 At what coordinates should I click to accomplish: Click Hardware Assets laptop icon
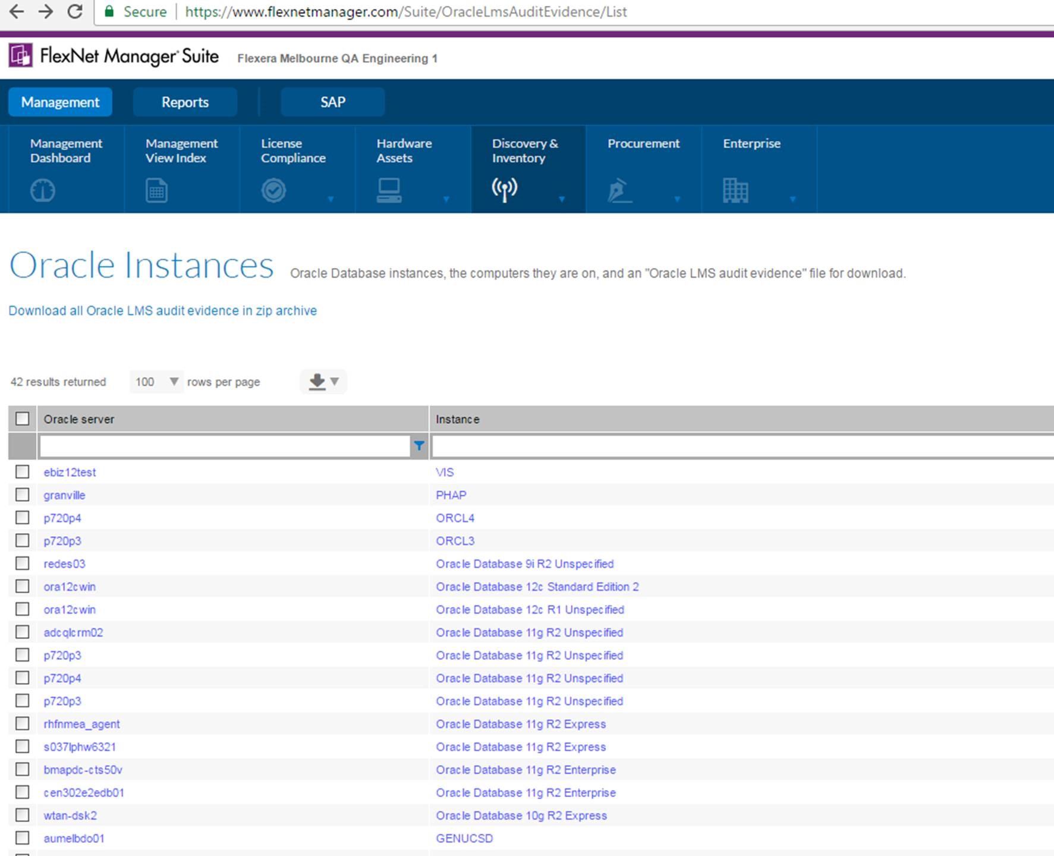(x=389, y=191)
